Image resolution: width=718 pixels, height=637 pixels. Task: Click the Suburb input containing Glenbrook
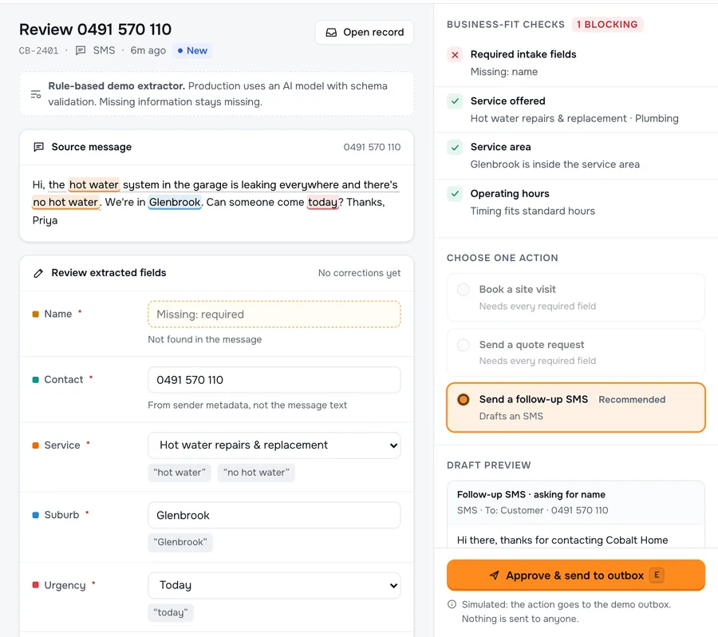(274, 515)
